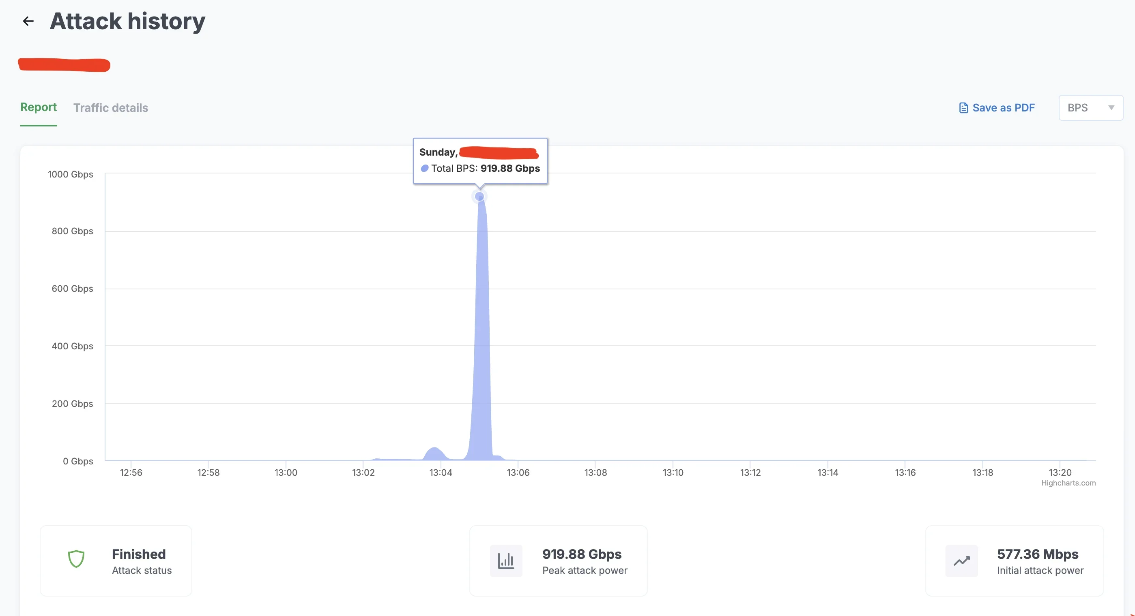Go back using the arrow beside Attack history

pos(28,21)
